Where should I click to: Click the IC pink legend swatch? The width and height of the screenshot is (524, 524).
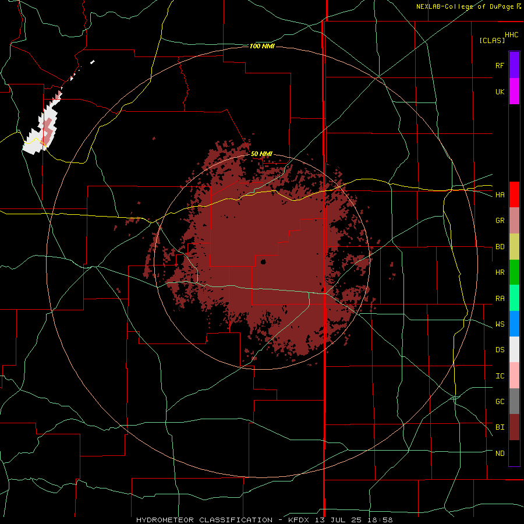click(x=514, y=376)
